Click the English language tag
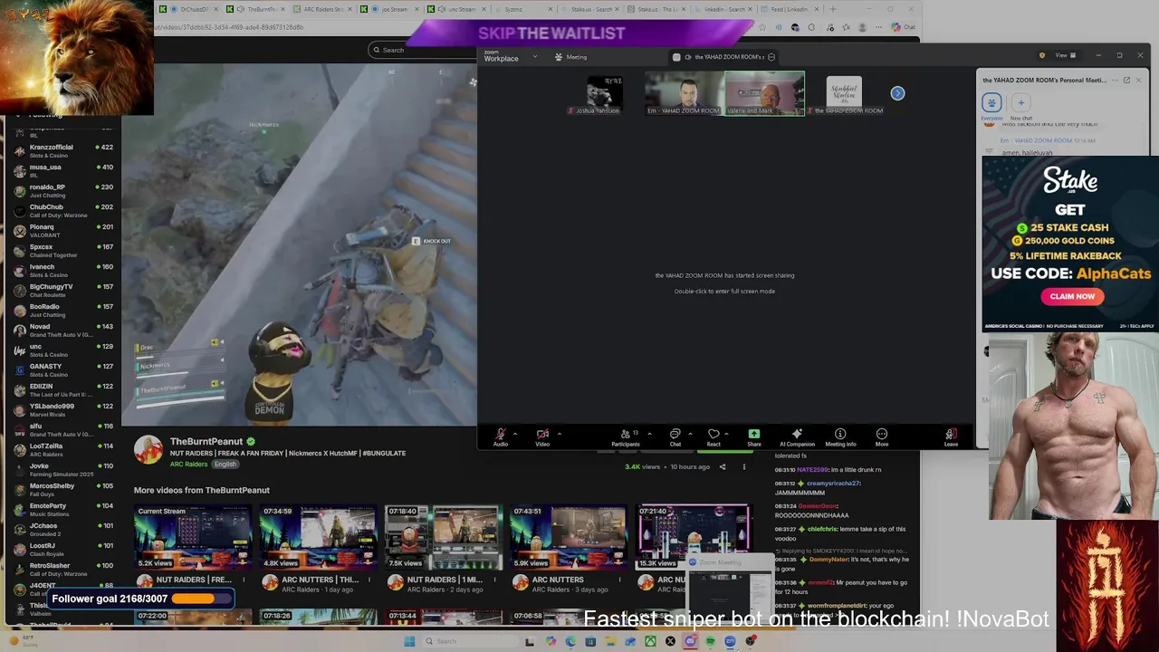The height and width of the screenshot is (652, 1159). 225,465
